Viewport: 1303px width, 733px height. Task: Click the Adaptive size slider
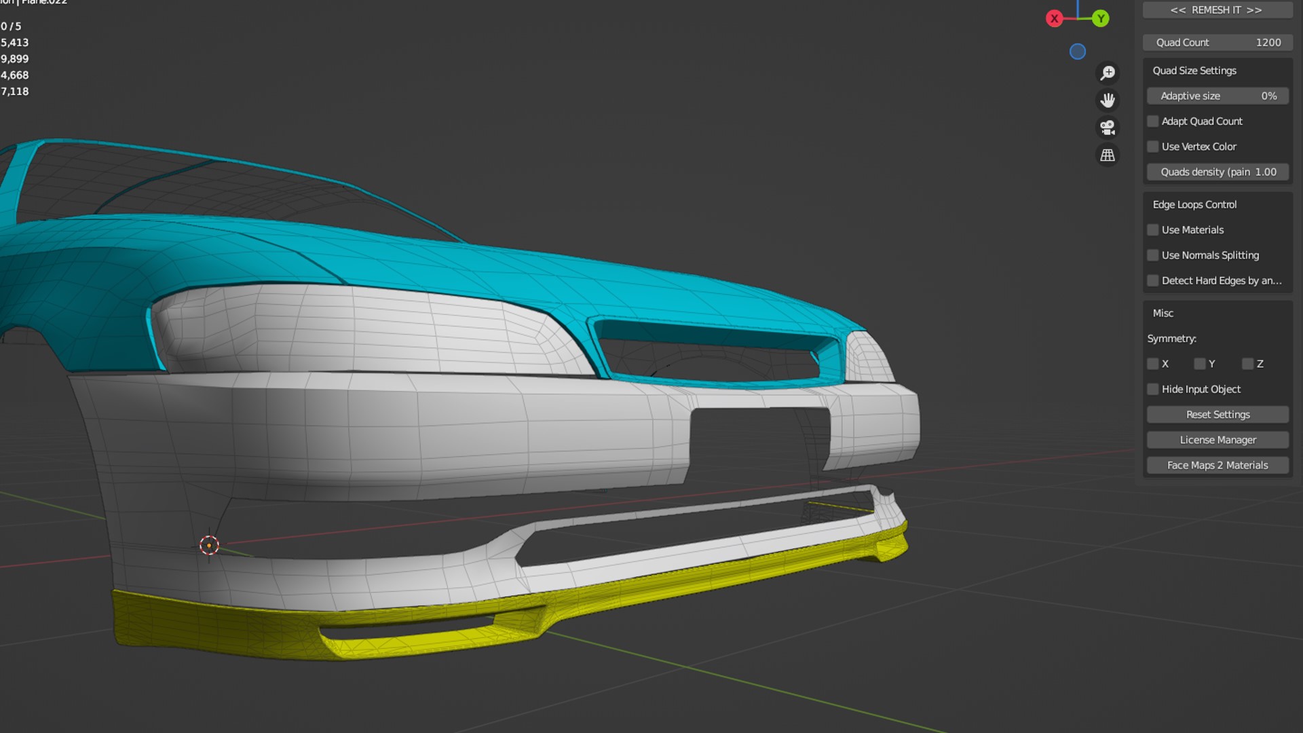[1217, 96]
